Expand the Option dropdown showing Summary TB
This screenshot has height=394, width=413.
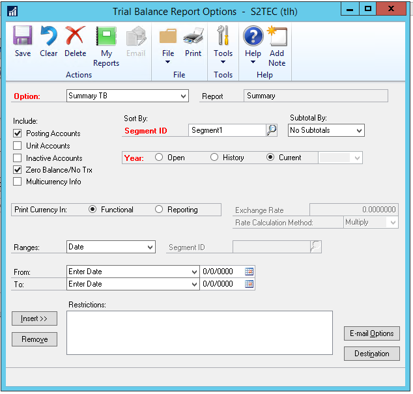tap(183, 96)
